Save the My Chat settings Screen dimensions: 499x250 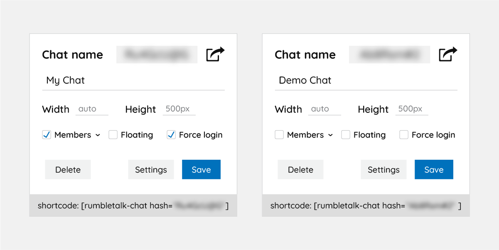[x=201, y=169]
